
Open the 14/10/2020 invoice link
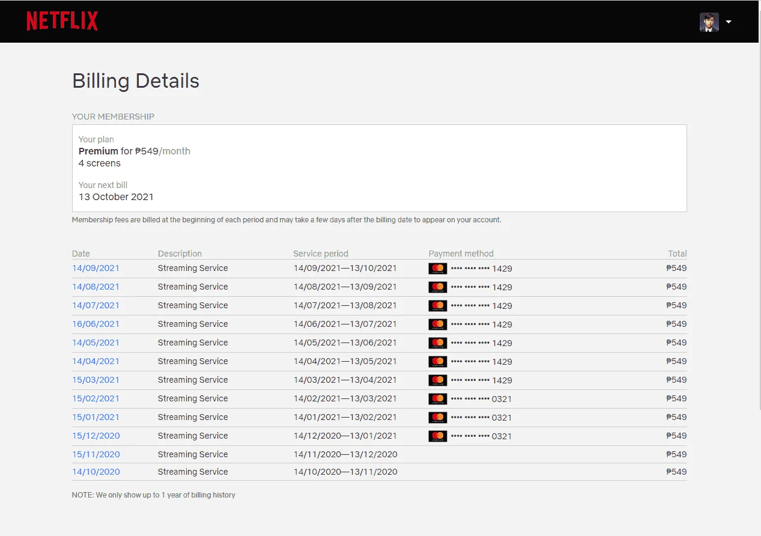(x=96, y=472)
